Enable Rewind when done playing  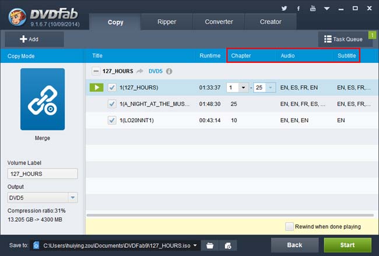(289, 226)
